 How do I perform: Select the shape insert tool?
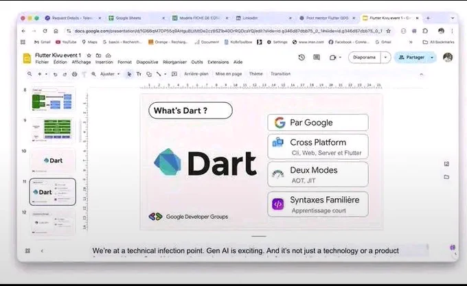(149, 74)
